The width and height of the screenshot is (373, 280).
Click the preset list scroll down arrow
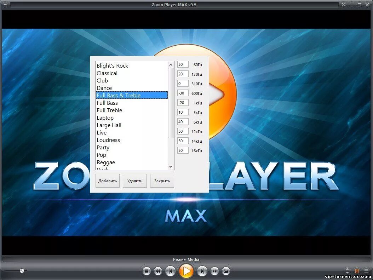171,166
